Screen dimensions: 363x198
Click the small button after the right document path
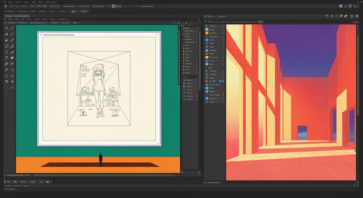[x=260, y=22]
